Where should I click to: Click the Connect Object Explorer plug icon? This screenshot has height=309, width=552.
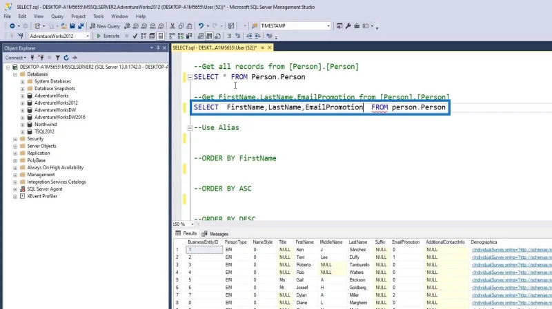click(x=32, y=58)
